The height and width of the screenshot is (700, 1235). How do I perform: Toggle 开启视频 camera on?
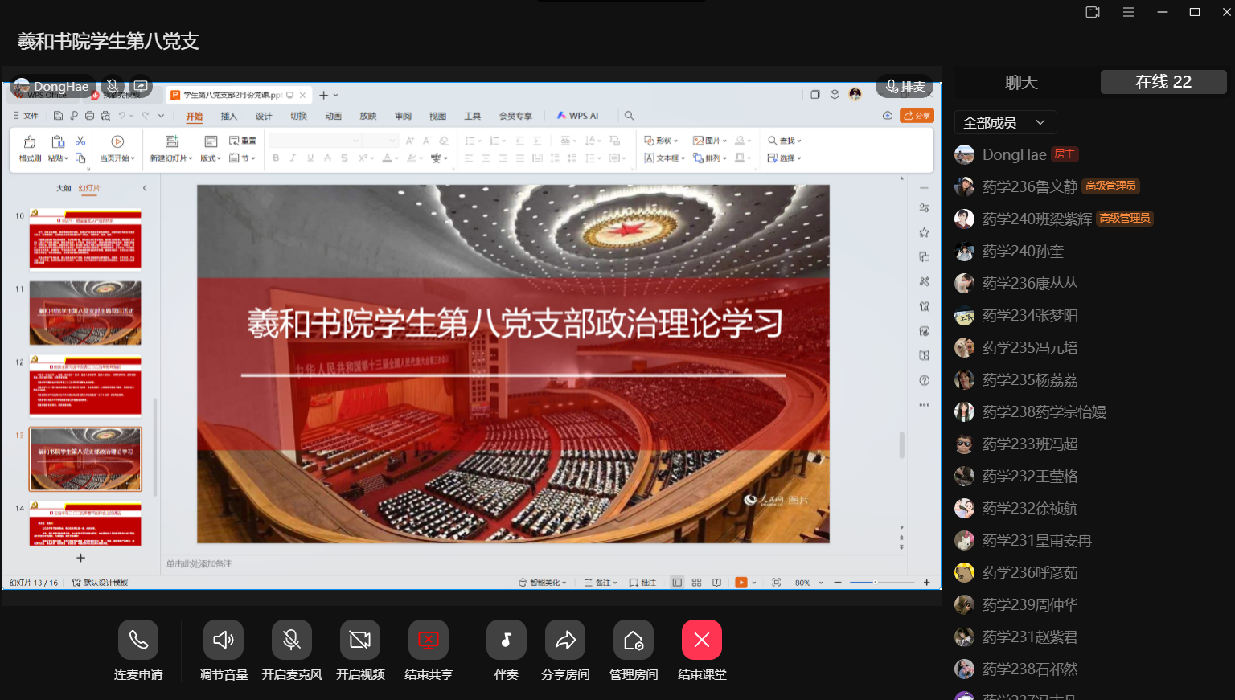pyautogui.click(x=360, y=640)
